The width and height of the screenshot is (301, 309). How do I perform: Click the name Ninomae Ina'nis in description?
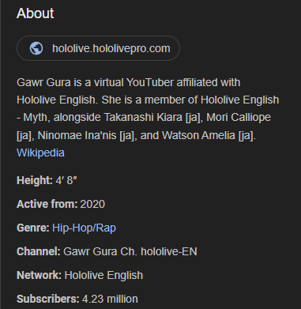(77, 135)
